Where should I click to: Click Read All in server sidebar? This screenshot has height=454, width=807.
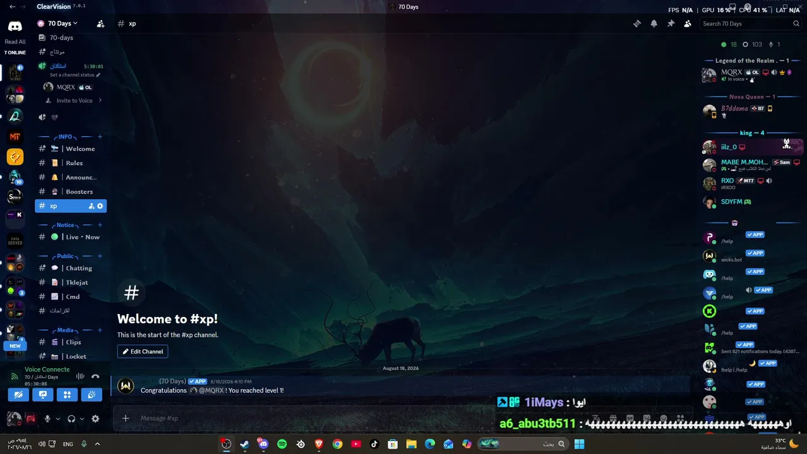click(15, 42)
